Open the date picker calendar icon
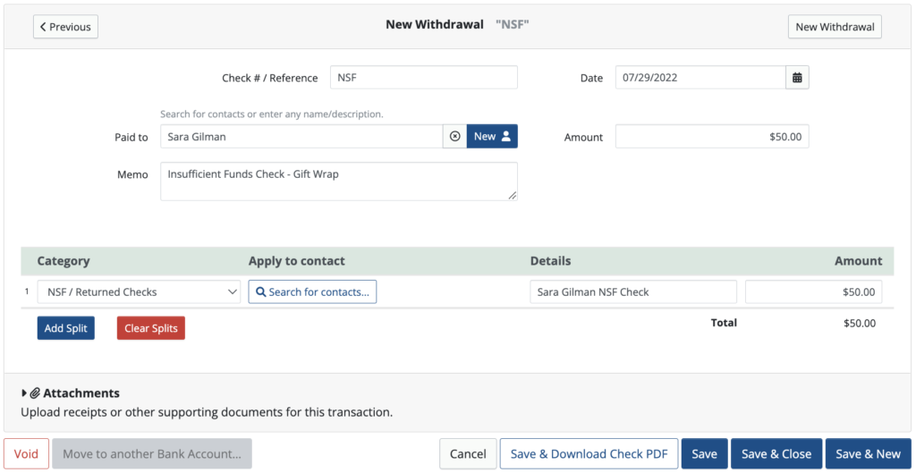 tap(797, 78)
